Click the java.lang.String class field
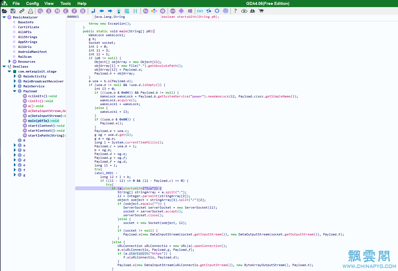 (x=127, y=17)
